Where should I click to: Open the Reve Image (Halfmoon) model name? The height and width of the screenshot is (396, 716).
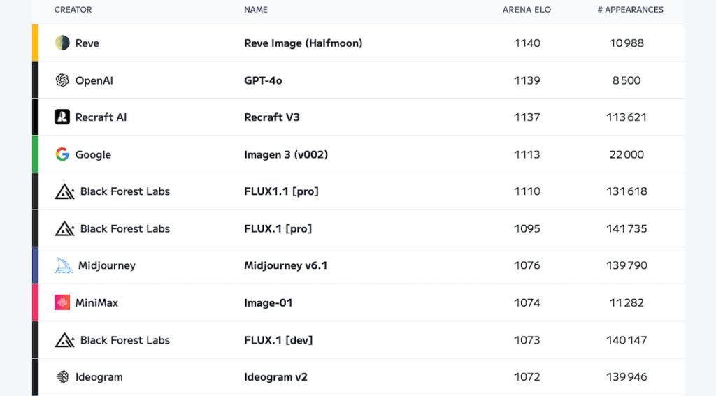303,43
